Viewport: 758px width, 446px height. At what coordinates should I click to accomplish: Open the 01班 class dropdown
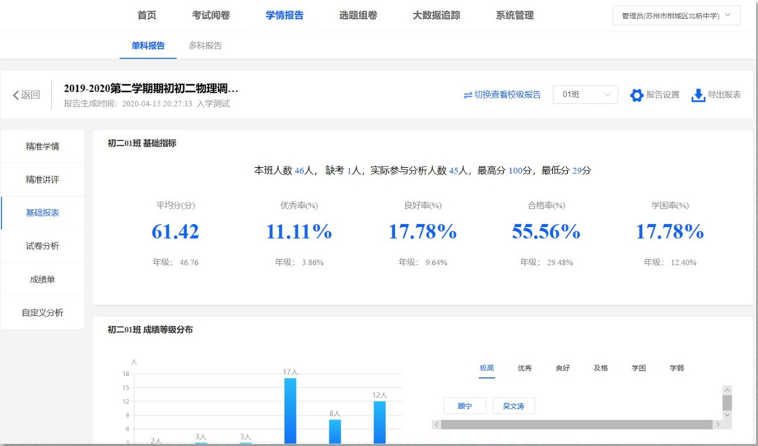585,95
